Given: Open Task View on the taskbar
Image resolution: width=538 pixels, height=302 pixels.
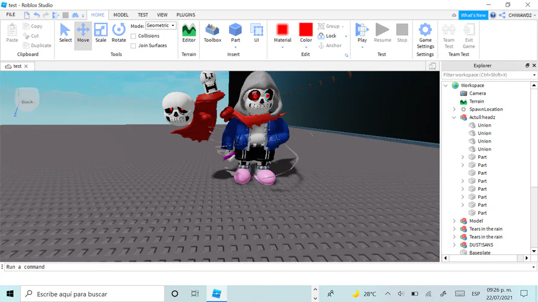Looking at the screenshot, I should click(x=194, y=294).
